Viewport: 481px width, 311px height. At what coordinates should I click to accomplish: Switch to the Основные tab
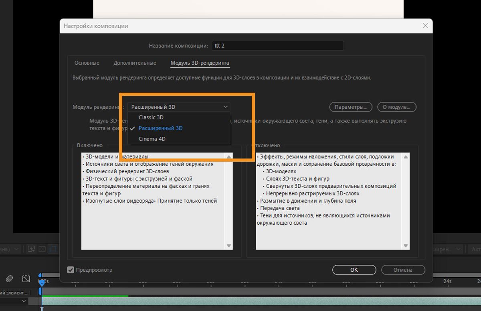pos(87,63)
